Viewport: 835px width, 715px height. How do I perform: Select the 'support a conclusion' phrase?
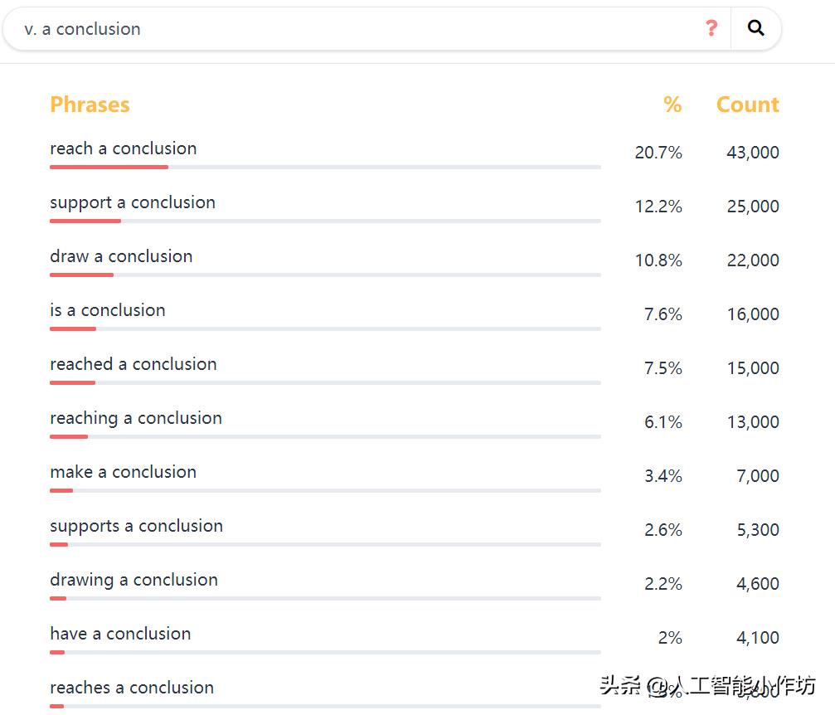pos(133,203)
